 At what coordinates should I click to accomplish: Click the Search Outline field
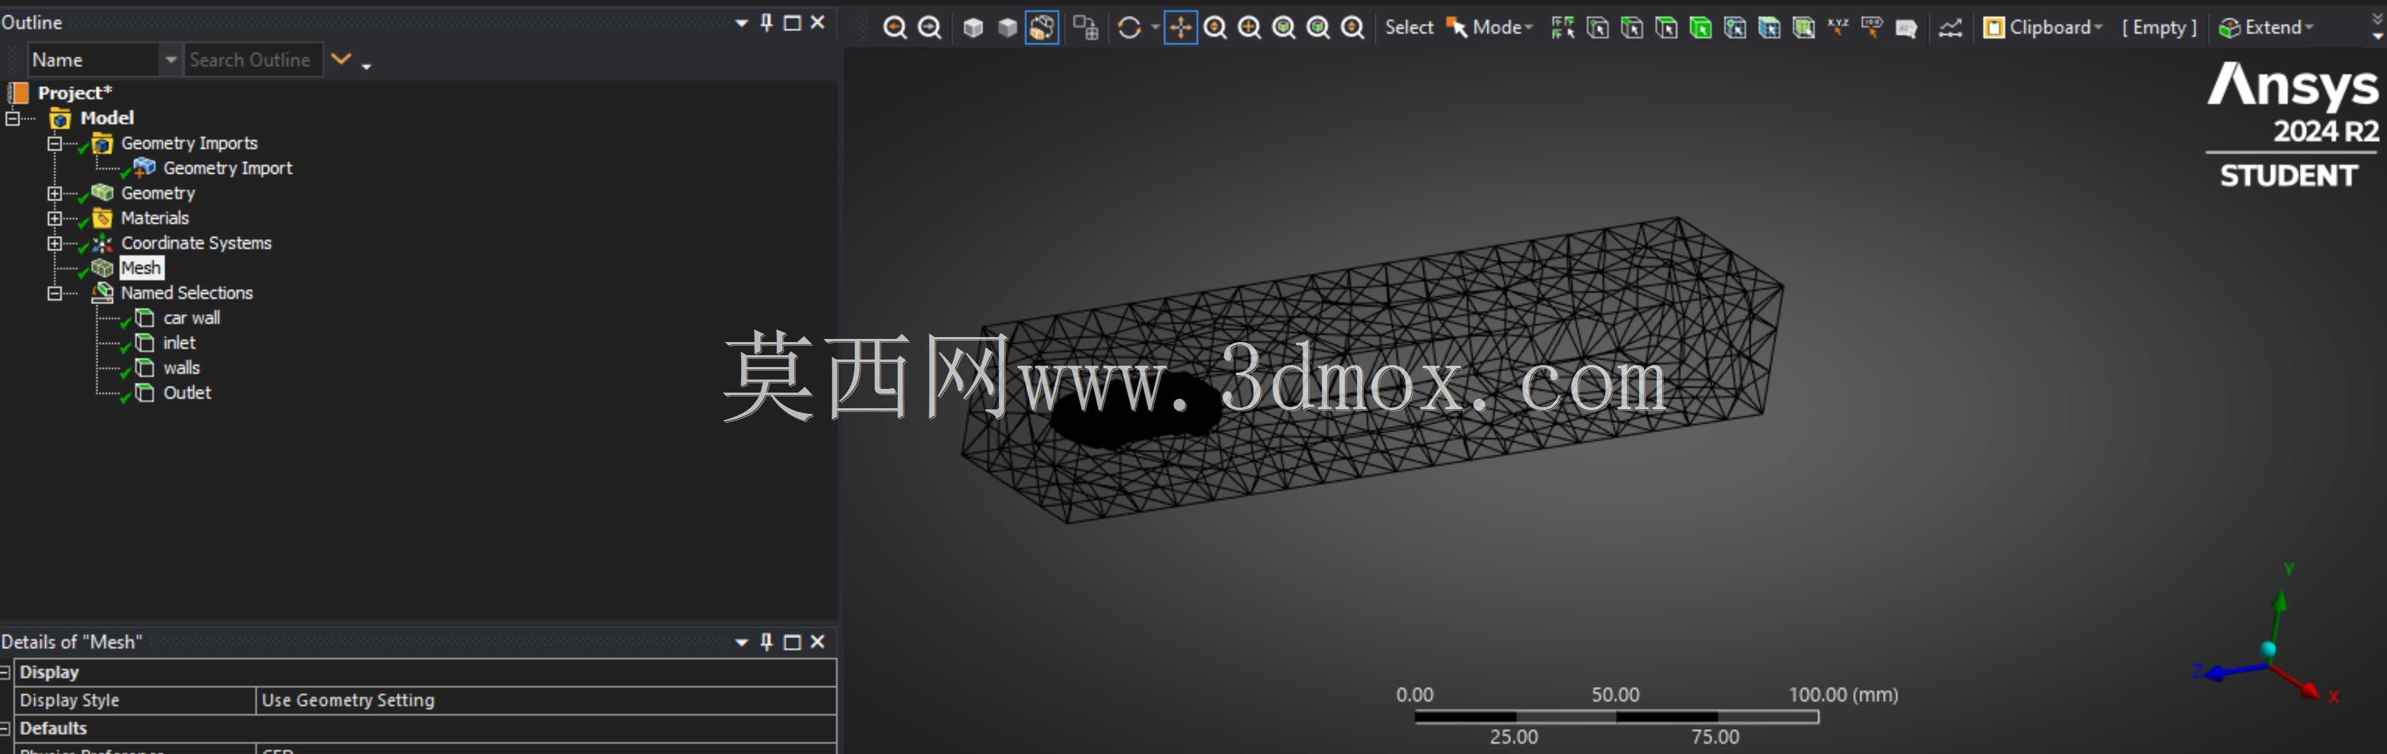[x=253, y=59]
